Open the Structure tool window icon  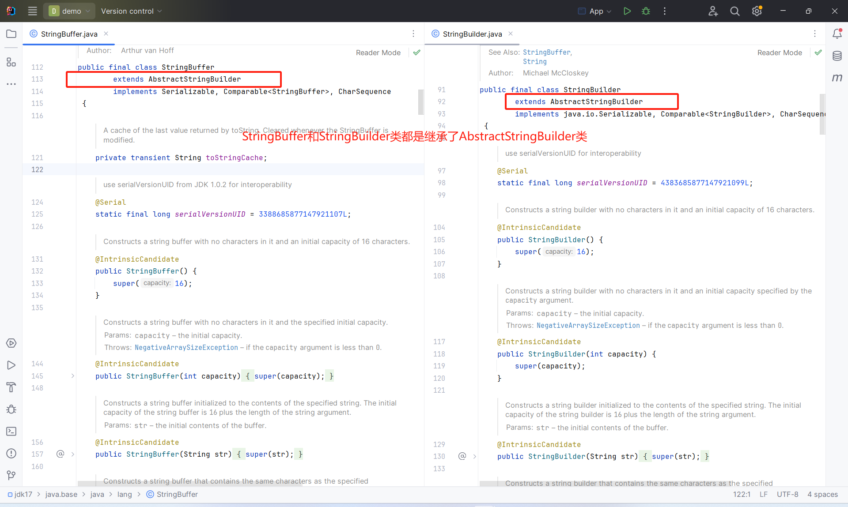11,62
